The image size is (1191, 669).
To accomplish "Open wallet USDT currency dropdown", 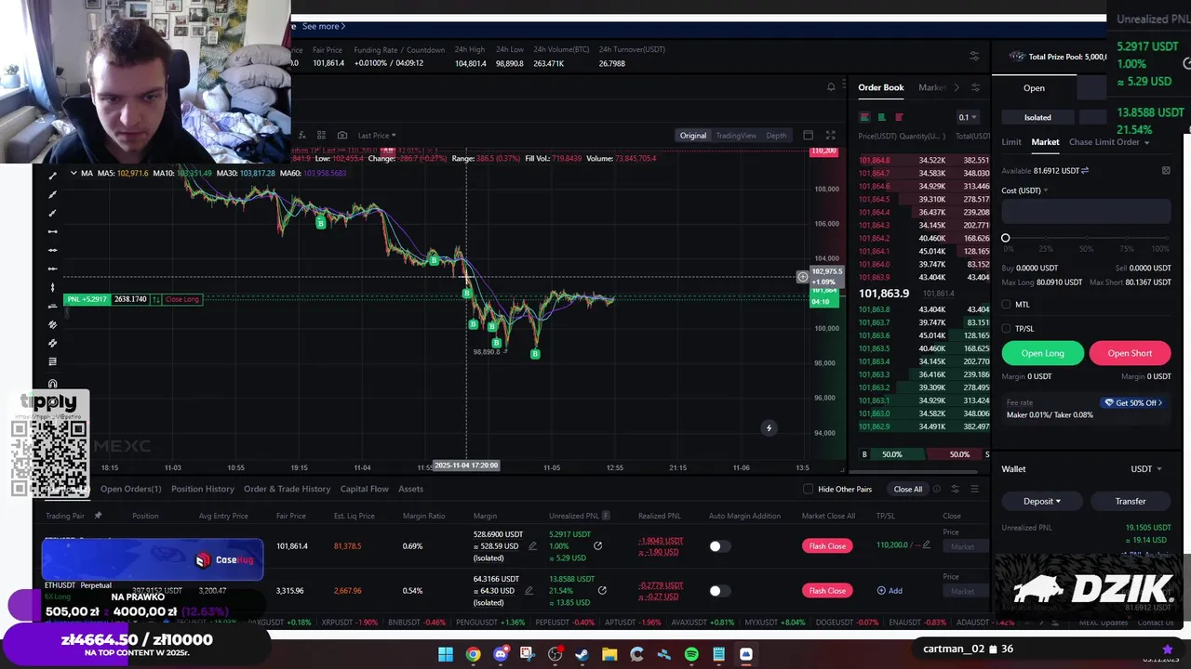I will coord(1145,469).
